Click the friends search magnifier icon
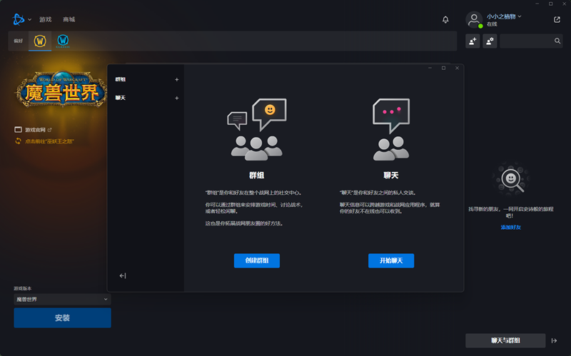Screen dimensions: 571x356 click(557, 41)
